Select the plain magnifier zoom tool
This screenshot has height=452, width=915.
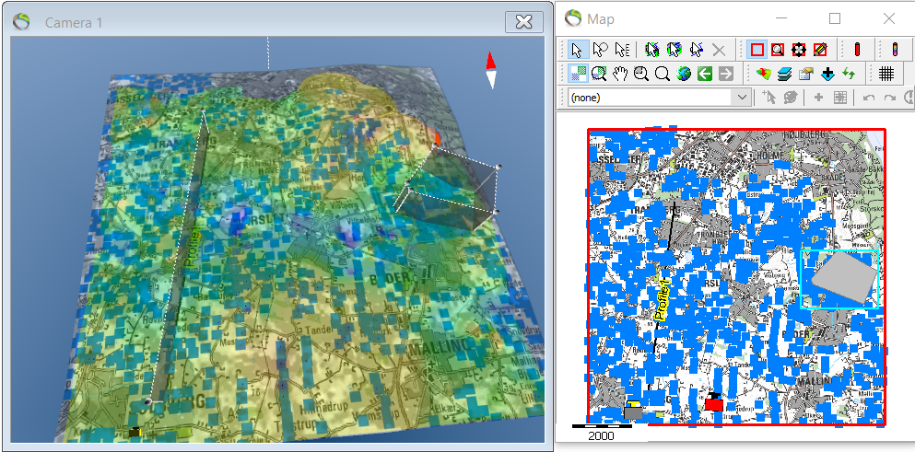[x=663, y=74]
